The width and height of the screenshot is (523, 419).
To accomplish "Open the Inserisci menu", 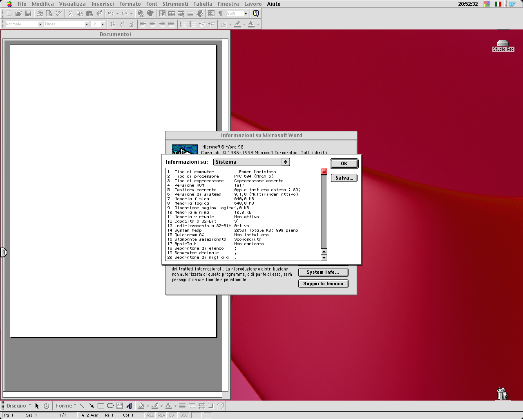I will click(x=103, y=4).
